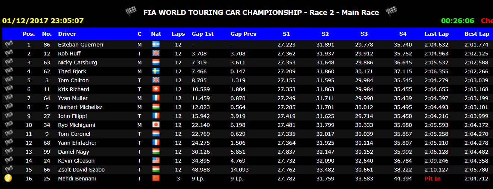Viewport: 493px width, 189px height.
Task: Click the Japan flag in Ryo Michigami's row
Action: tap(156, 125)
